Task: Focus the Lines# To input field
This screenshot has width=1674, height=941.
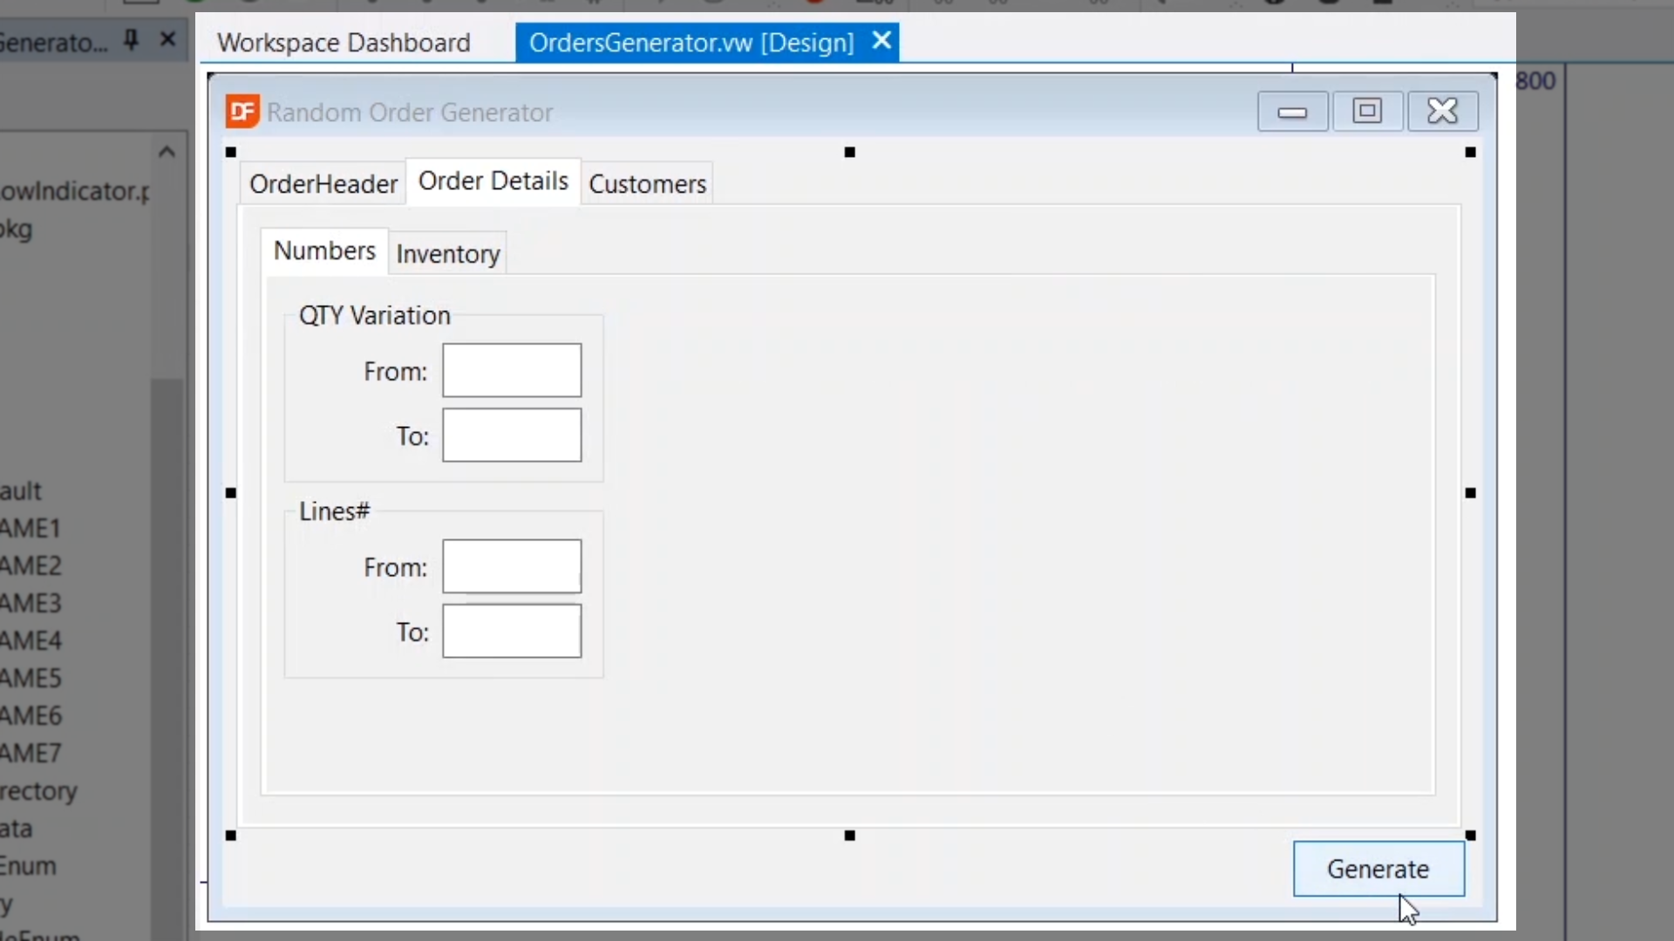Action: (x=512, y=632)
